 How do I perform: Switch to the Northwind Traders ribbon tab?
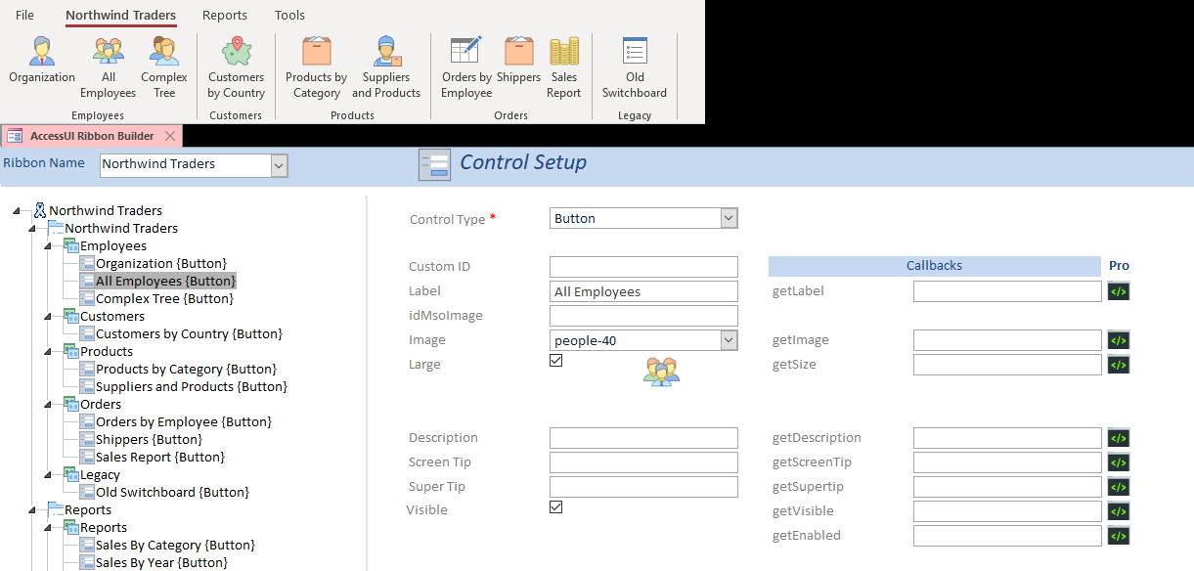tap(121, 15)
